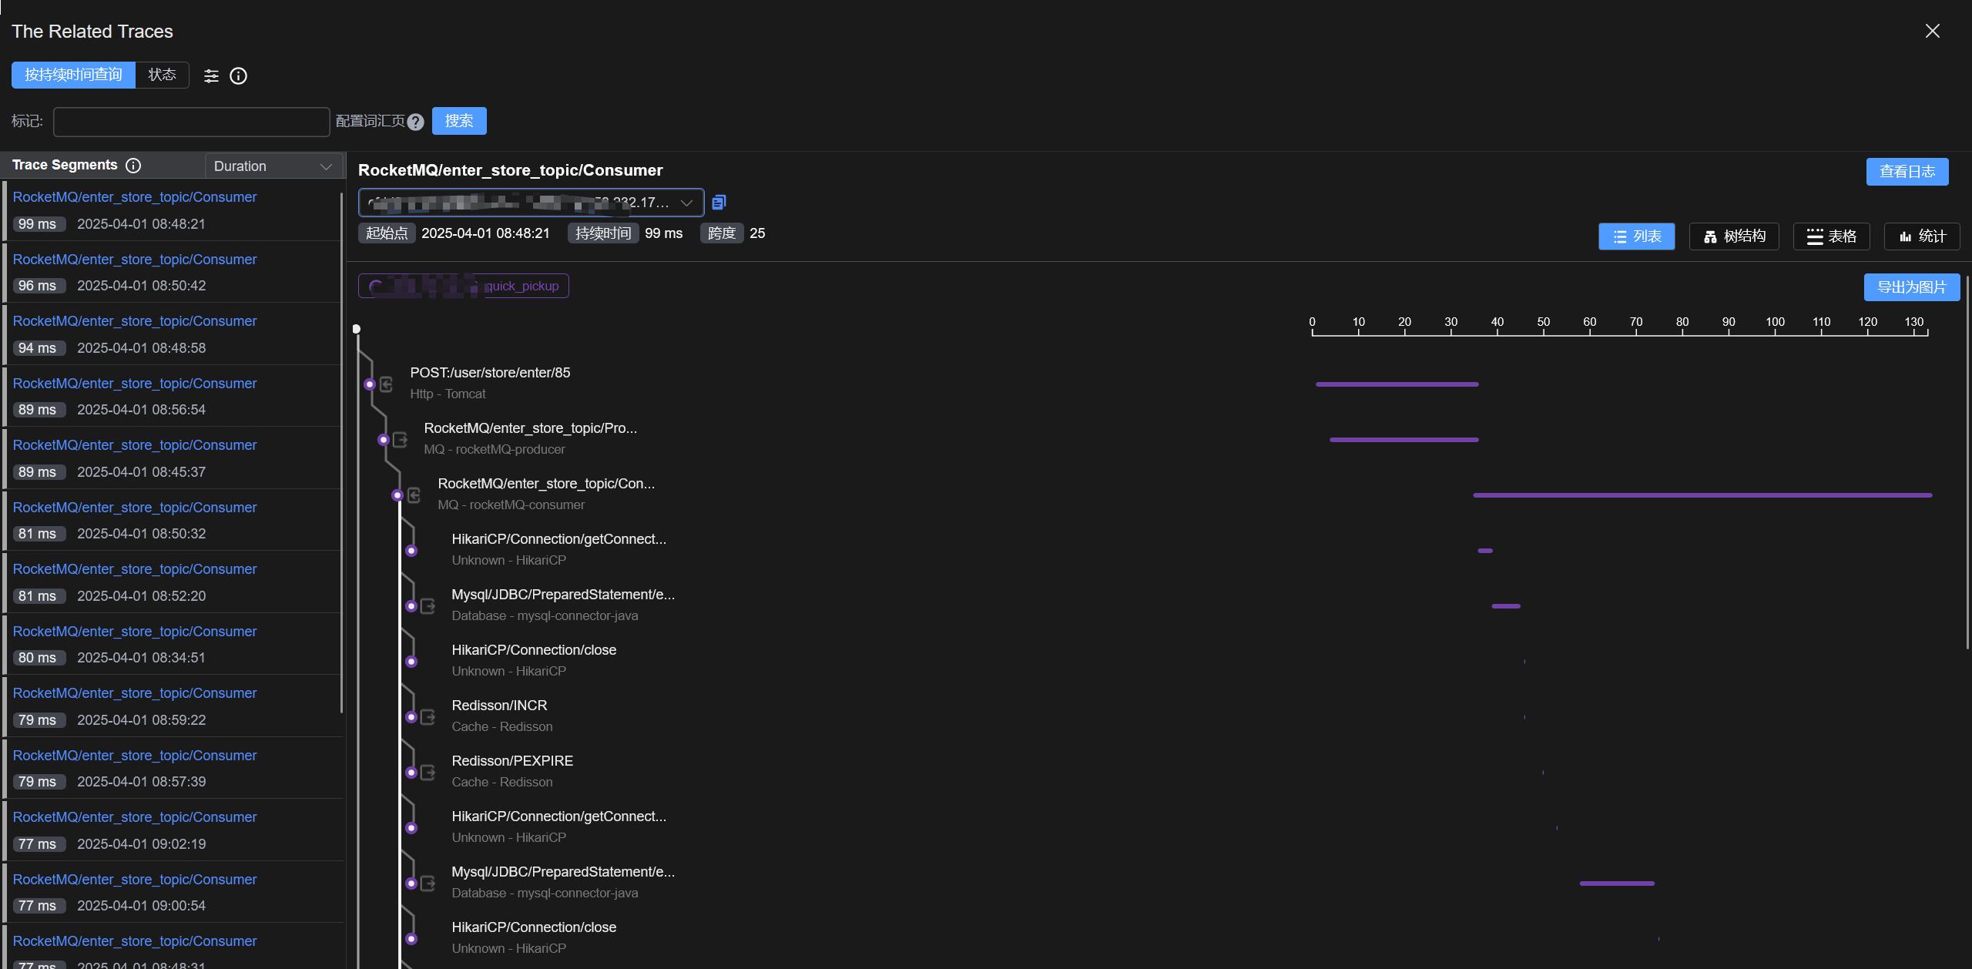The height and width of the screenshot is (969, 1972).
Task: Copy the trace ID with copy icon
Action: coord(719,203)
